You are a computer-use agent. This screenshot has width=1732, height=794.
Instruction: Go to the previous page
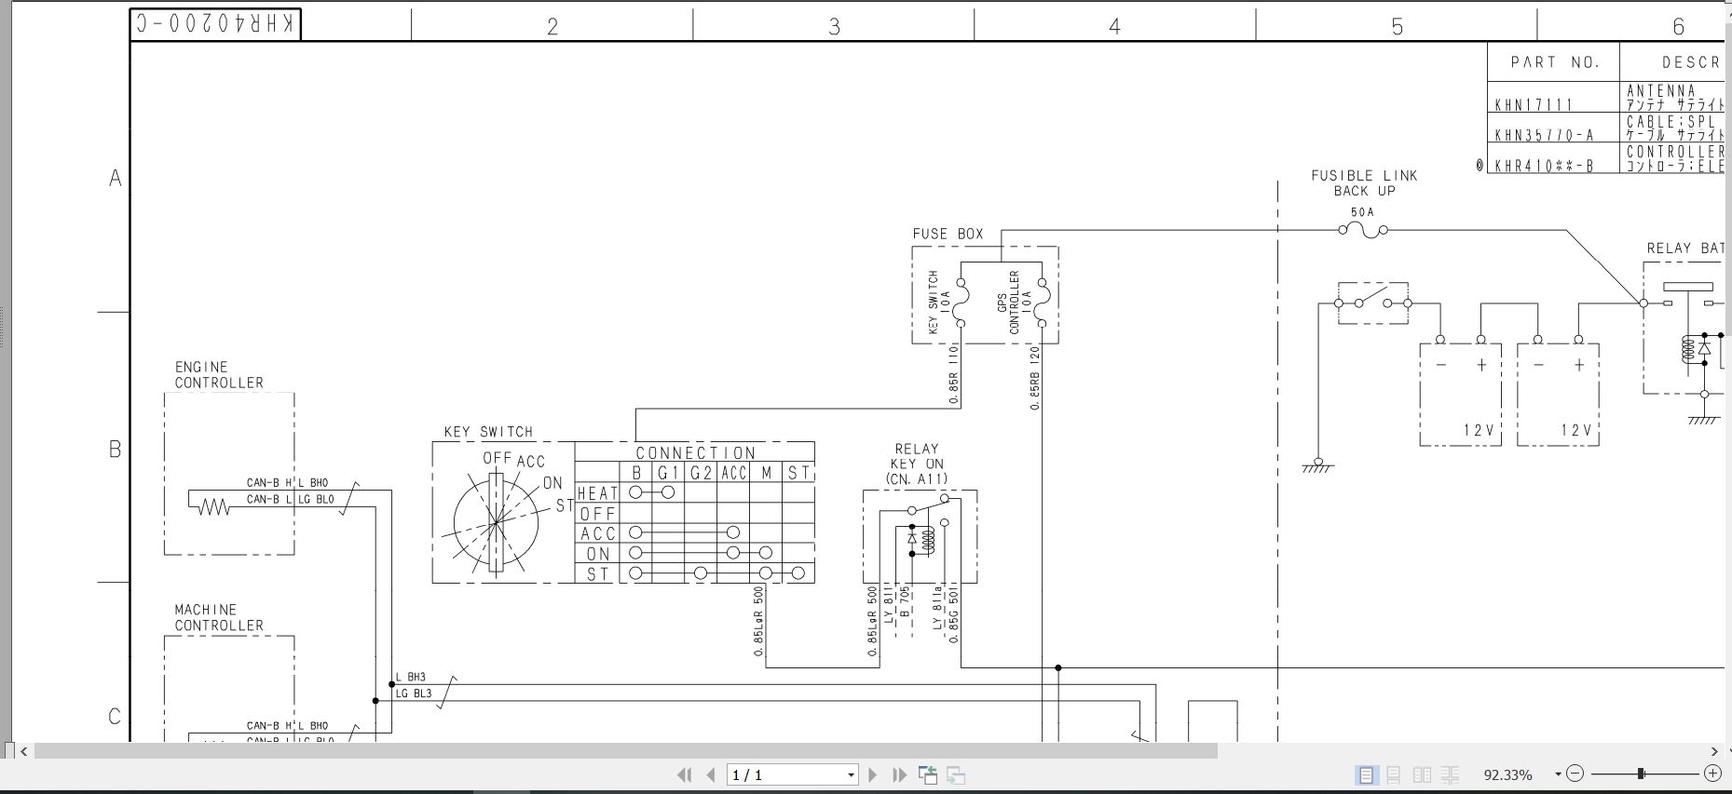(x=711, y=774)
